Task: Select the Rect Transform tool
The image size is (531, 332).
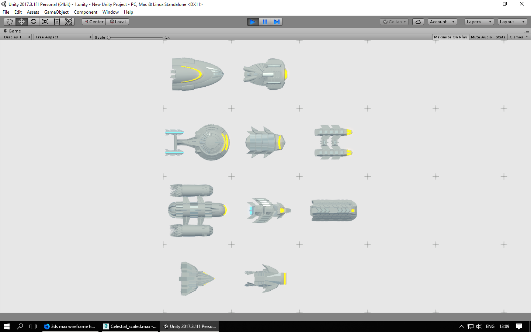Action: 57,22
